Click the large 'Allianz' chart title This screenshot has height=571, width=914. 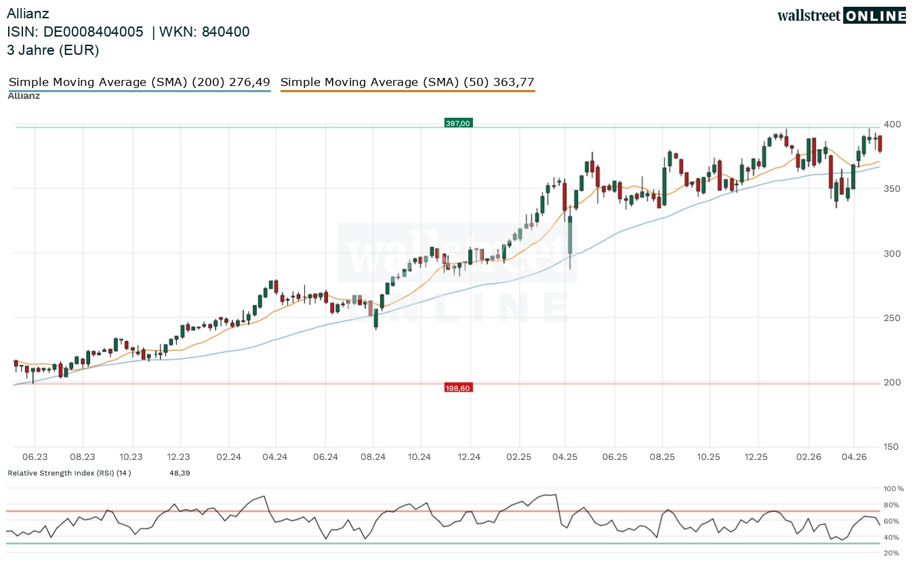pos(28,13)
